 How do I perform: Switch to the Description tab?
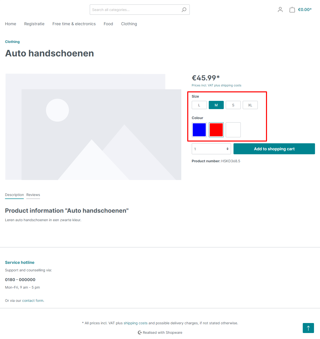pos(14,195)
